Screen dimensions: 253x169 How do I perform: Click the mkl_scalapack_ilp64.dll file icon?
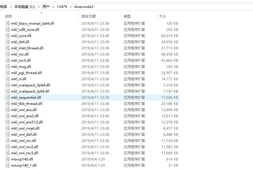tap(8, 85)
